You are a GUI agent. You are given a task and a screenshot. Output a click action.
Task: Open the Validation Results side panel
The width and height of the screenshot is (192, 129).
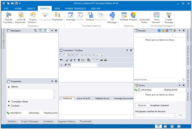188,55
